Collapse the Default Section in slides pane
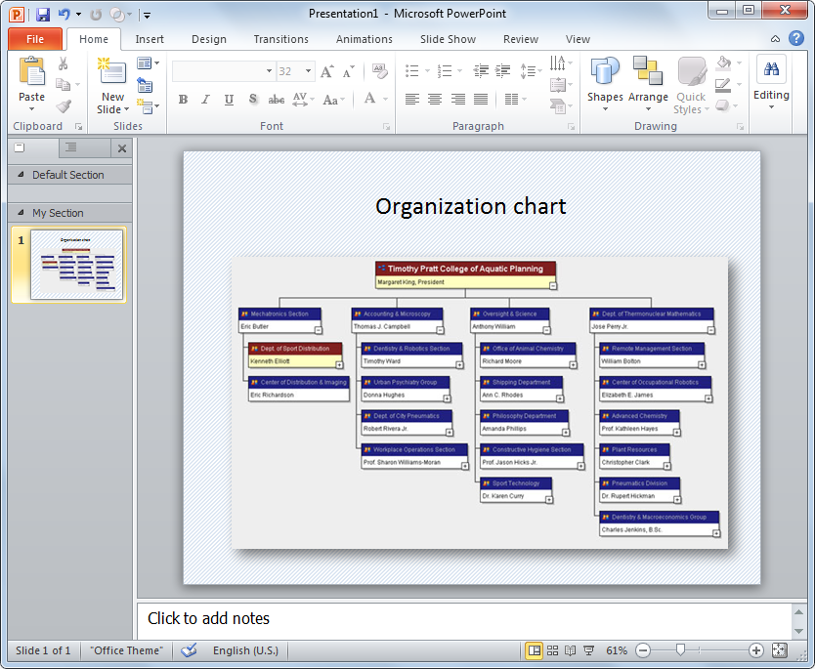815x669 pixels. click(x=20, y=175)
